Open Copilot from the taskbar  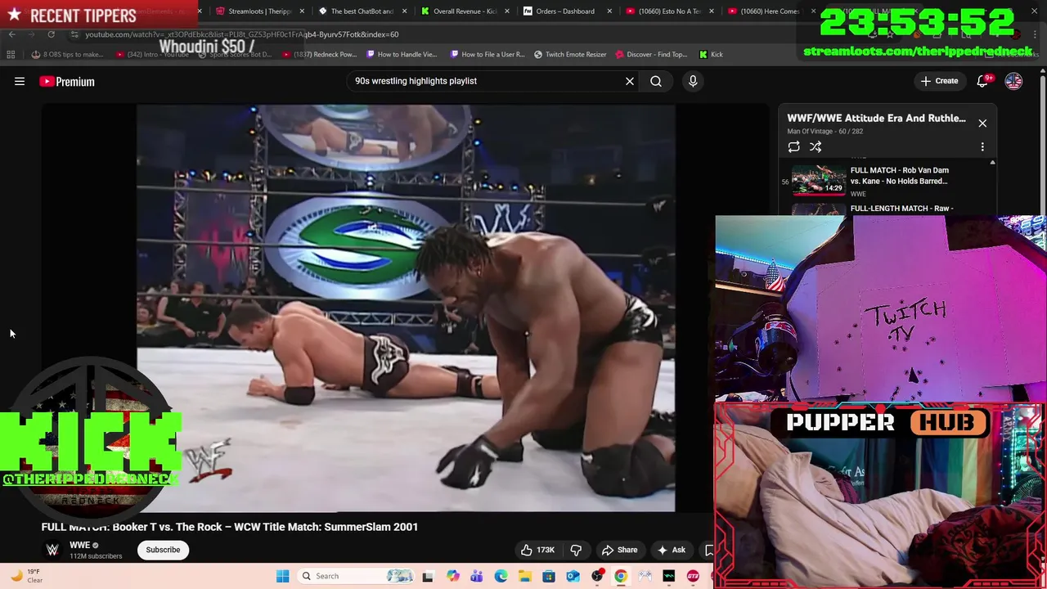452,576
